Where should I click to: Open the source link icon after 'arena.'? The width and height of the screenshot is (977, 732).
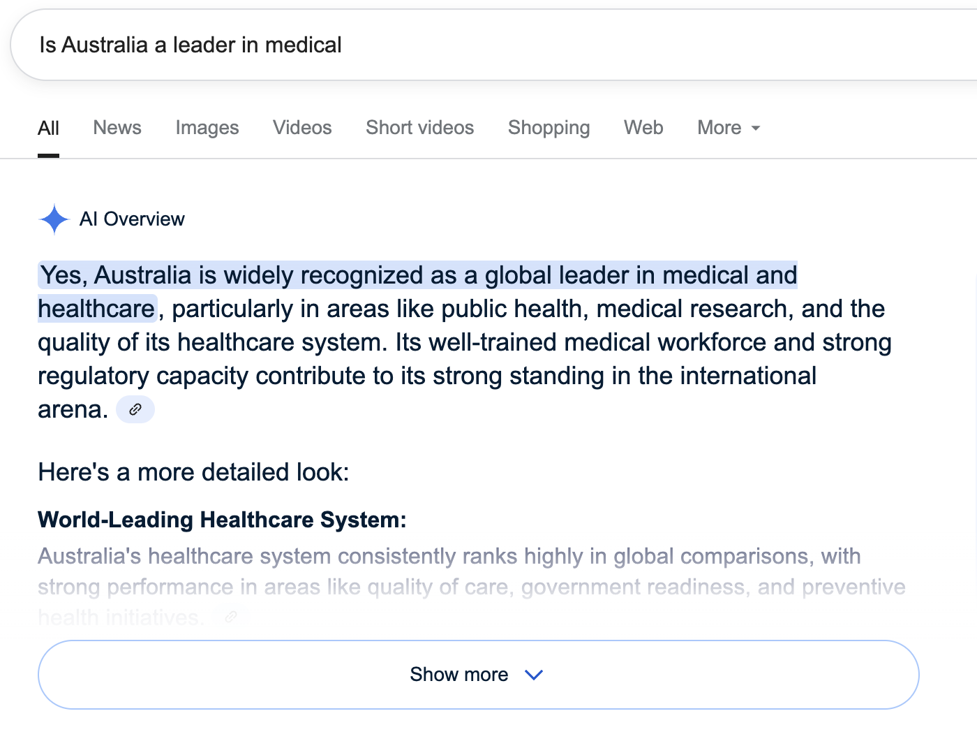pos(135,409)
